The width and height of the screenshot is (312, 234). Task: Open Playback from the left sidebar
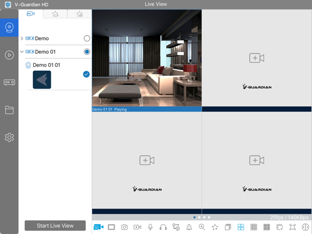click(x=10, y=55)
